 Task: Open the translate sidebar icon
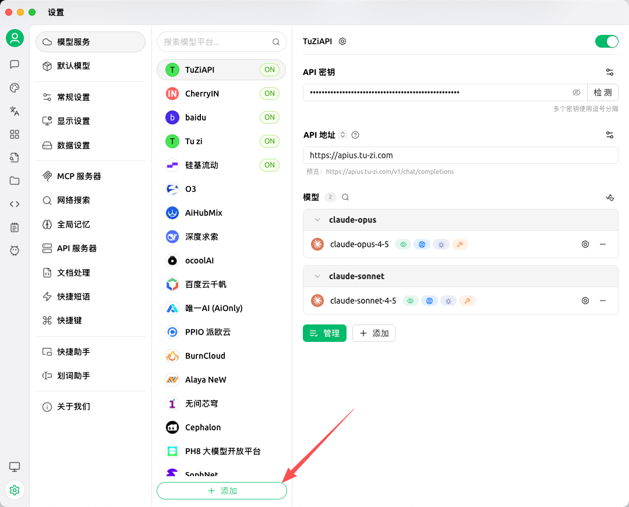point(15,111)
